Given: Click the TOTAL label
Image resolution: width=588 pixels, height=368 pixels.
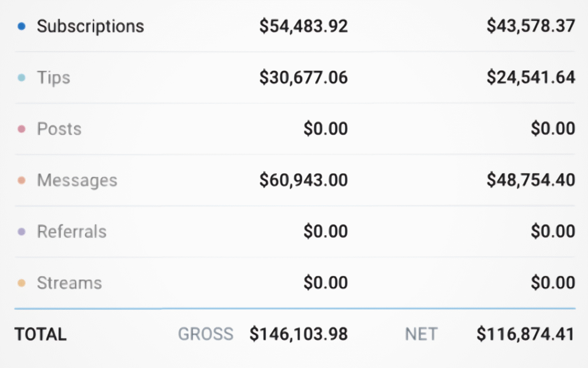Looking at the screenshot, I should [x=40, y=334].
